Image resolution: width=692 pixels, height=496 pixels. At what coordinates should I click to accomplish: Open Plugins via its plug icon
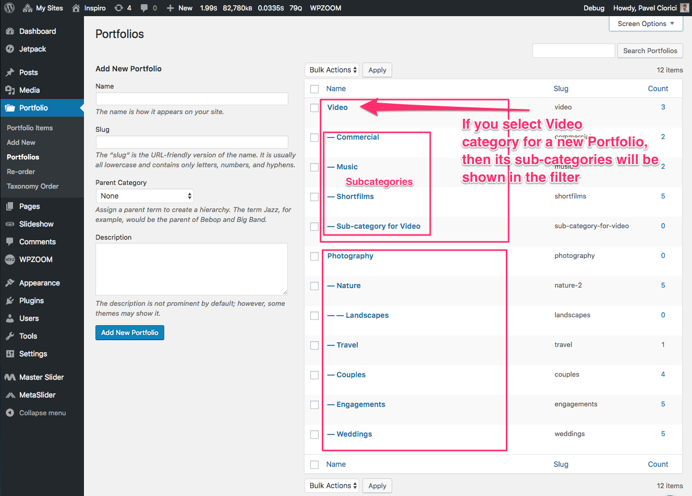[x=10, y=301]
